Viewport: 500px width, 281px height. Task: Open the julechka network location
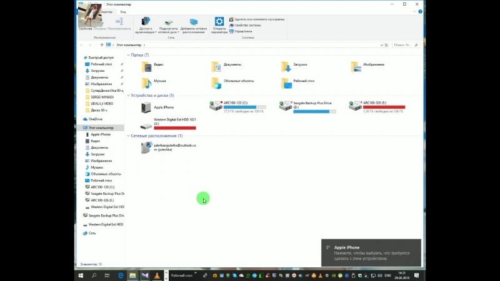click(146, 147)
